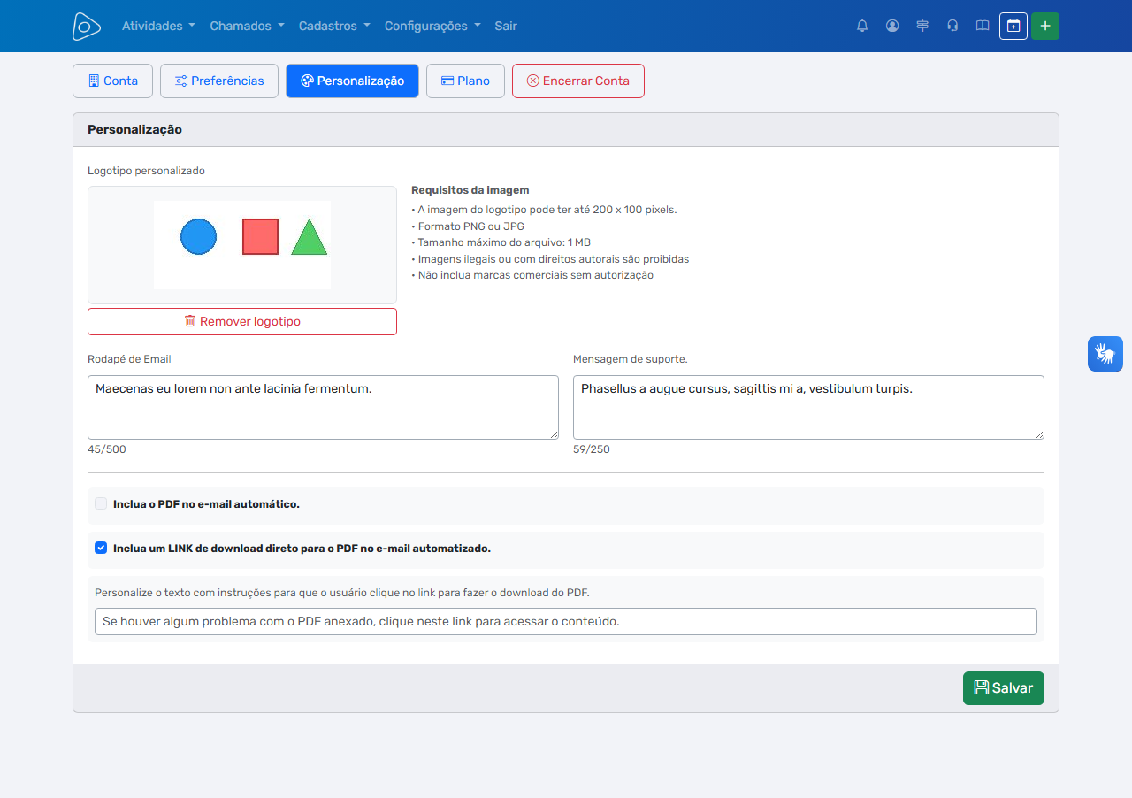Screen dimensions: 1132x798
Task: Expand the Atividades dropdown menu
Action: [158, 26]
